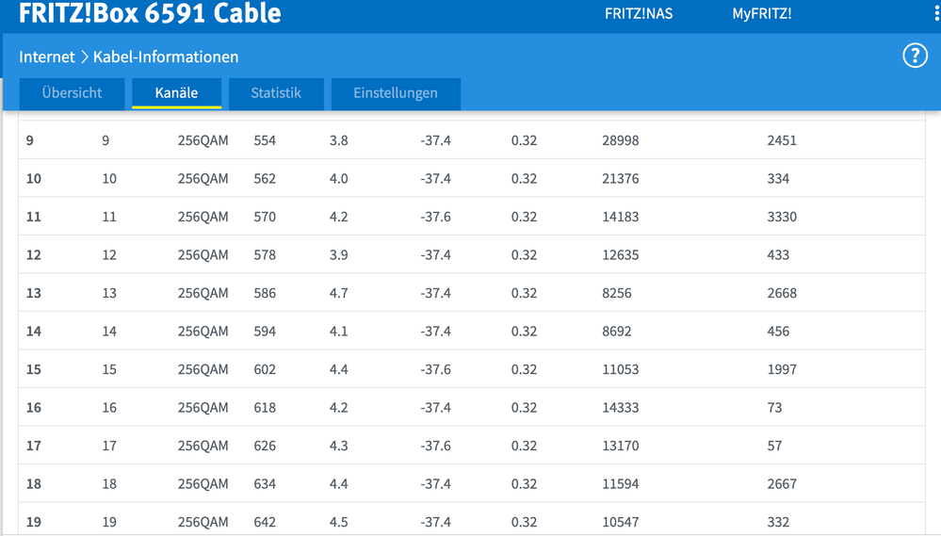Click the 13170 value in channel 17 row
Image resolution: width=941 pixels, height=536 pixels.
pyautogui.click(x=620, y=446)
